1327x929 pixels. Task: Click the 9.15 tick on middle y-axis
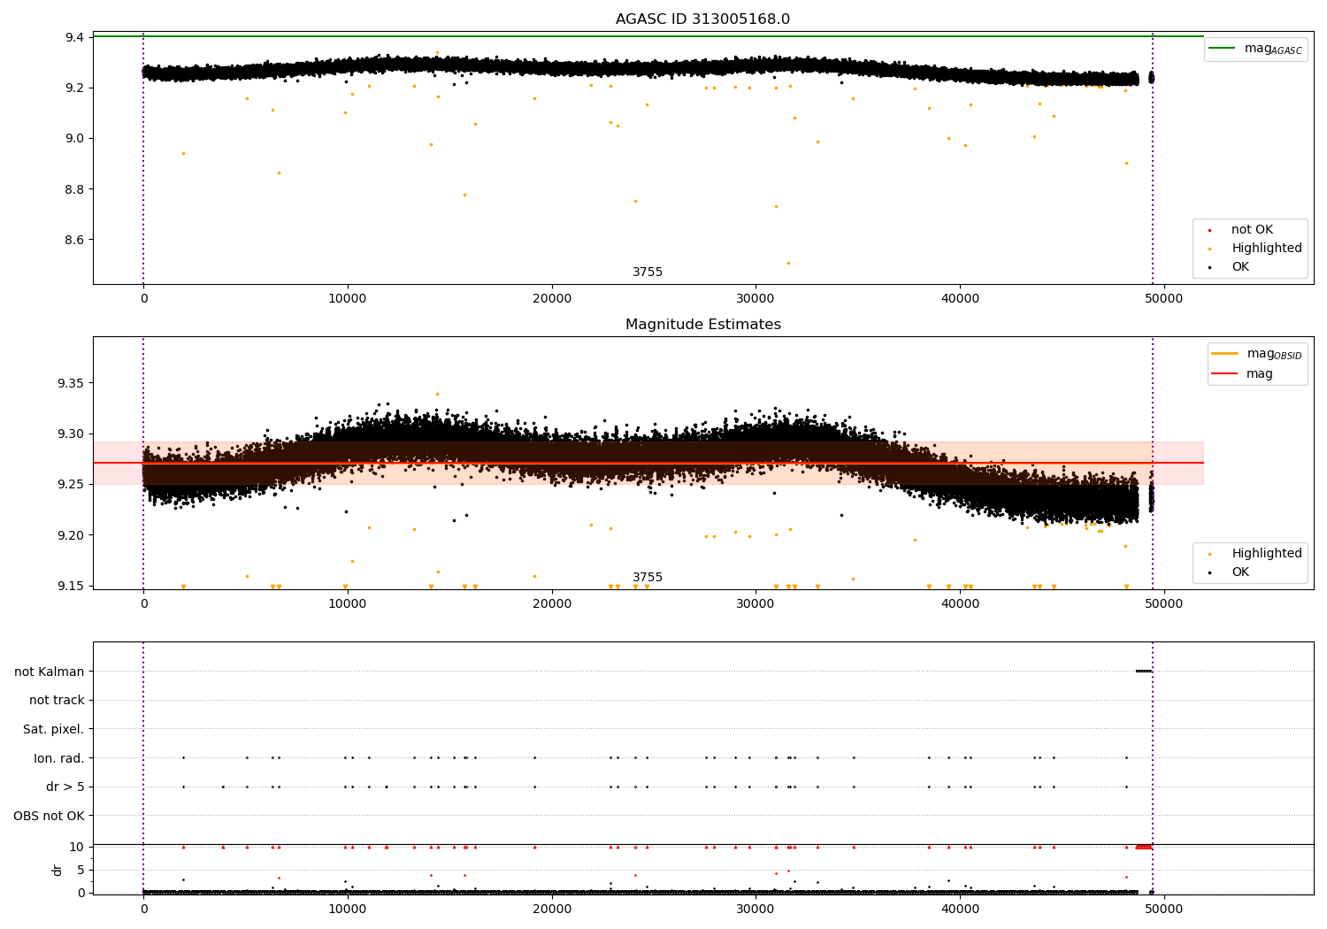(71, 586)
